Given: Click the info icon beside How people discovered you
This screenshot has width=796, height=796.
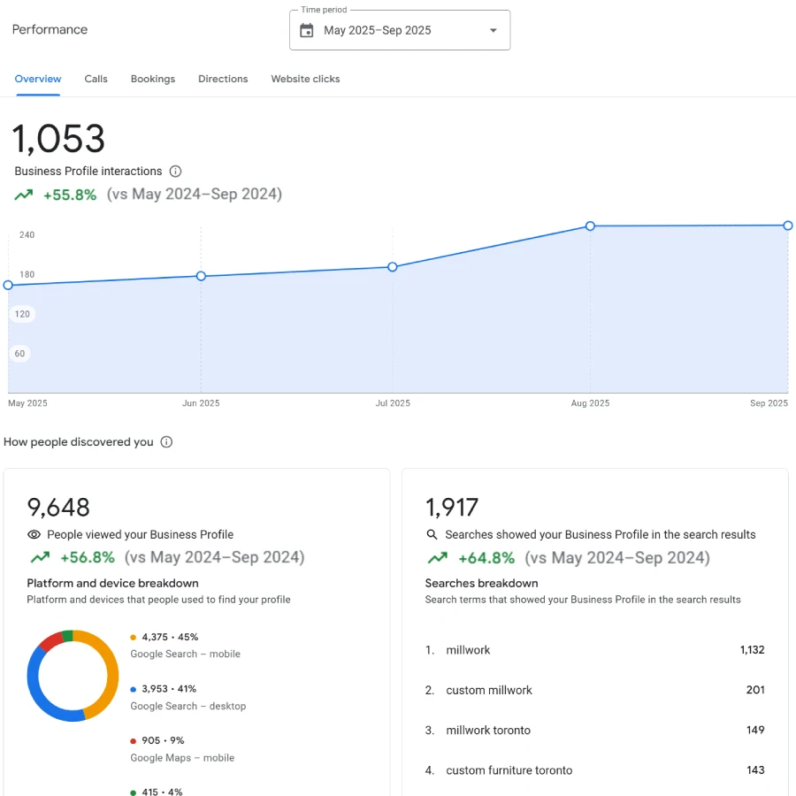Looking at the screenshot, I should [x=166, y=441].
